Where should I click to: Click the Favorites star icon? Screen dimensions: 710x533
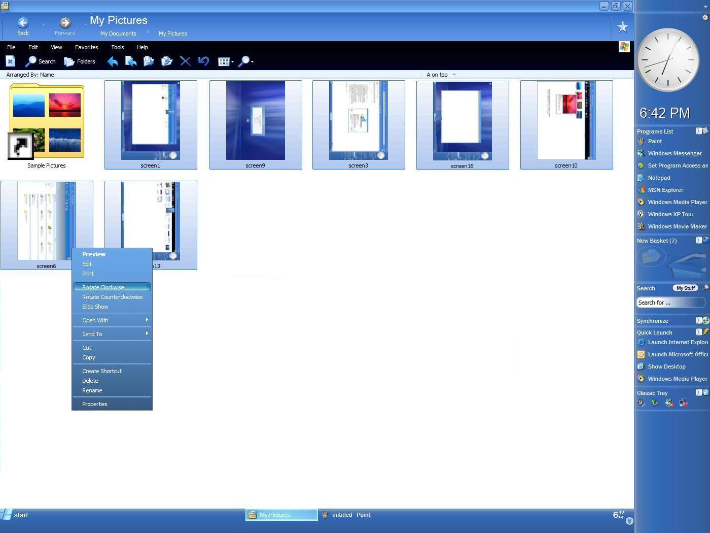tap(622, 27)
